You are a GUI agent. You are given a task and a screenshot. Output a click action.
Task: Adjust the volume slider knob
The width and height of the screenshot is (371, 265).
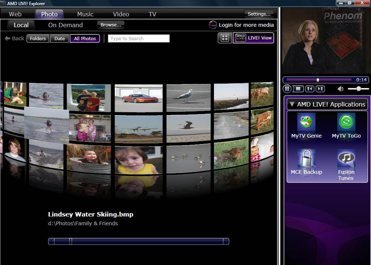click(x=359, y=89)
